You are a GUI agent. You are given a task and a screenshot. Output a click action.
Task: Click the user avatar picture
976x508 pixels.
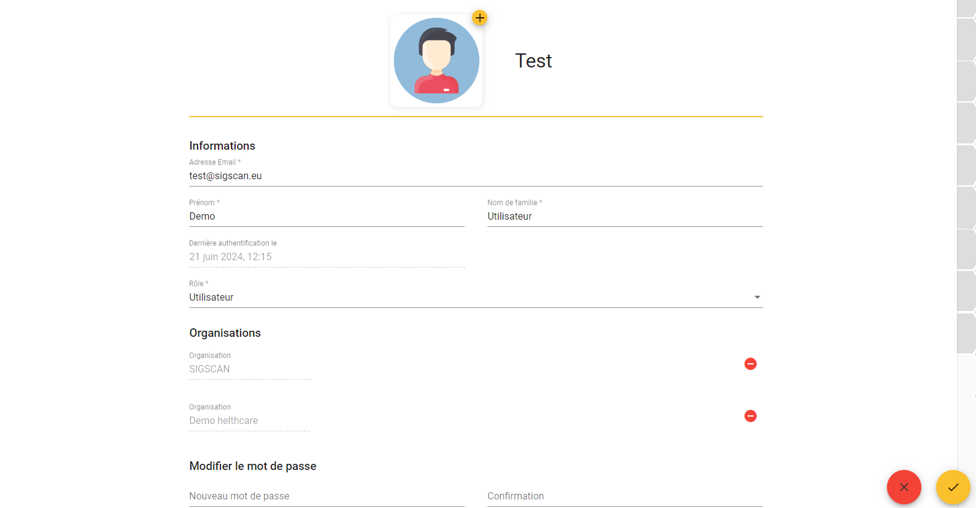436,61
